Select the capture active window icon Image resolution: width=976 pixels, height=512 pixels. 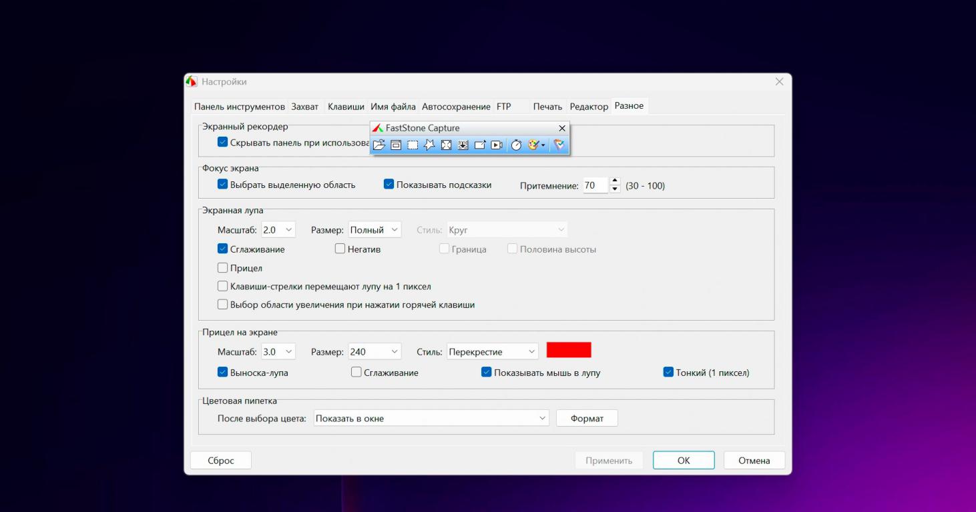click(x=396, y=145)
